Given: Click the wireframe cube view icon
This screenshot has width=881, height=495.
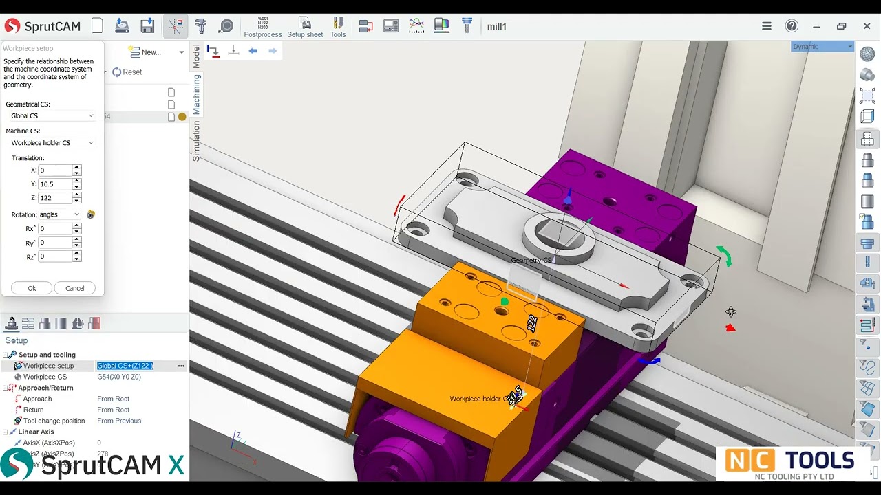Looking at the screenshot, I should tap(867, 117).
